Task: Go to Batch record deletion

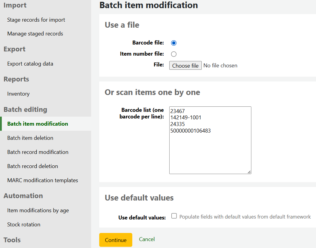Action: pyautogui.click(x=32, y=166)
